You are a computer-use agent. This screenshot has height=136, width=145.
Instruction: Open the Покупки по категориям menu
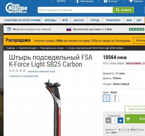22,20
